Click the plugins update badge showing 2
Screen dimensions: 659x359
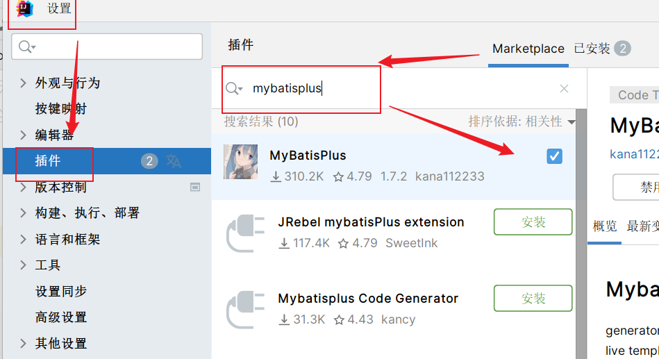(149, 161)
